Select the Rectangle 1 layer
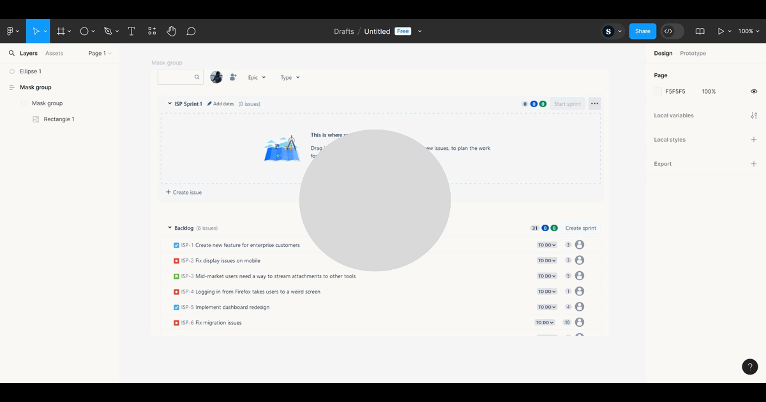This screenshot has width=766, height=402. [x=59, y=119]
